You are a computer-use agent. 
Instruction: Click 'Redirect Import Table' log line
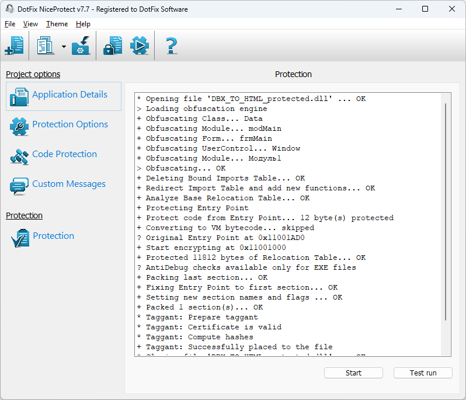(256, 188)
